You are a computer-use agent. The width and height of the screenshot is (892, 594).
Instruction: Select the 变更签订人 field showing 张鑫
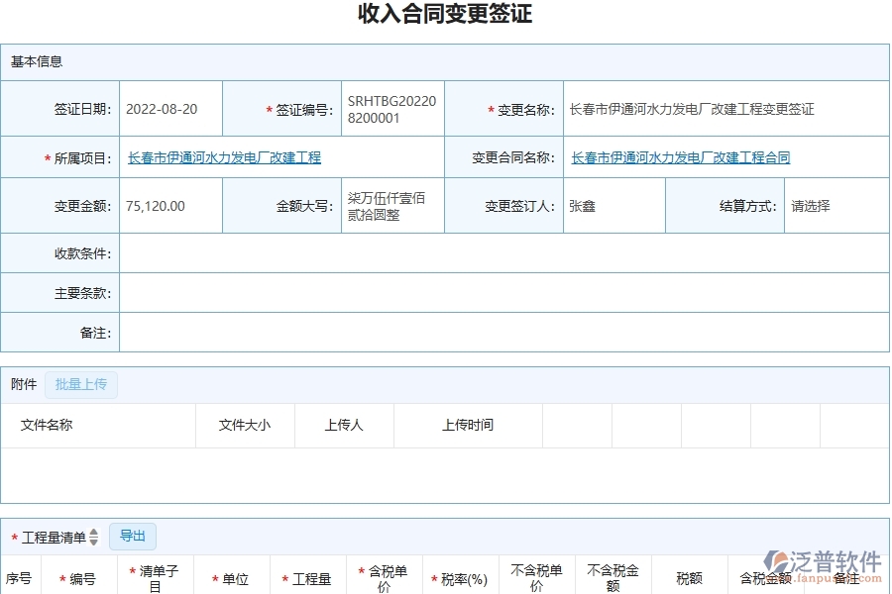(x=614, y=205)
